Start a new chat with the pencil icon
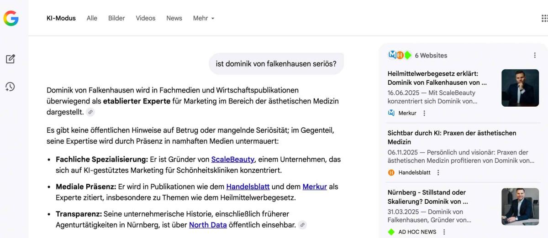Image resolution: width=548 pixels, height=238 pixels. coord(10,59)
